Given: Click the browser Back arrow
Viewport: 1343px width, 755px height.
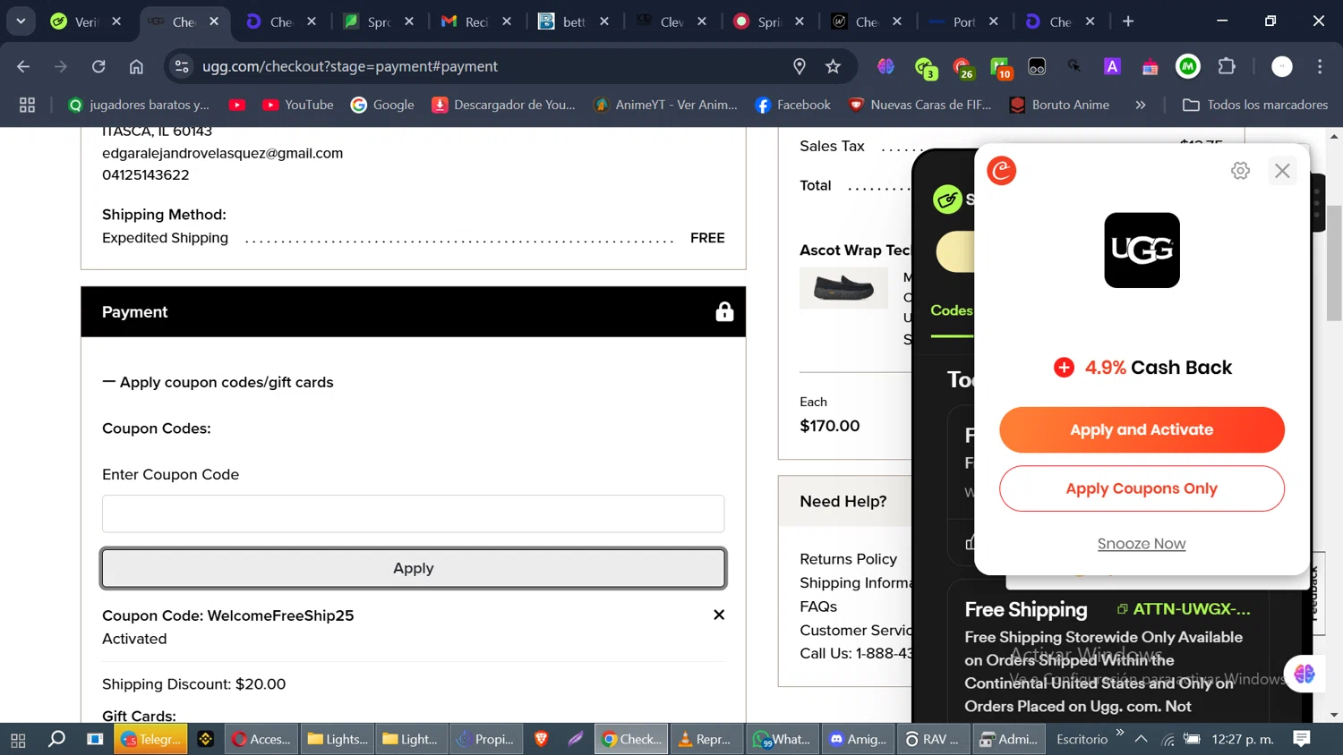Looking at the screenshot, I should 23,66.
